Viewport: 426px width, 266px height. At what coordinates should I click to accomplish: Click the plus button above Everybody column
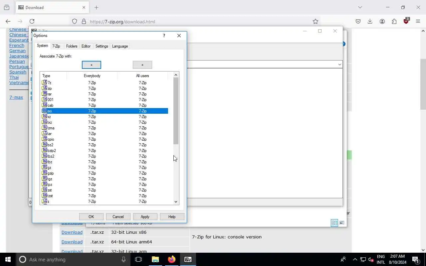point(92,65)
